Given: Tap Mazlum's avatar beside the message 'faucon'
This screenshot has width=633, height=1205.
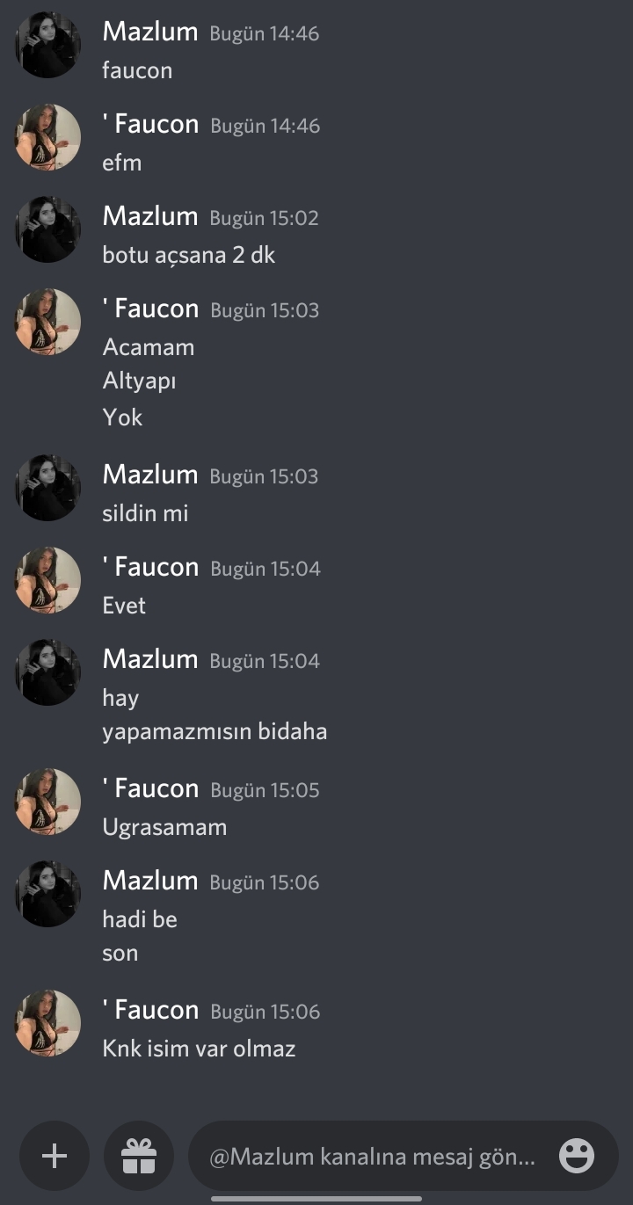Looking at the screenshot, I should pos(48,45).
